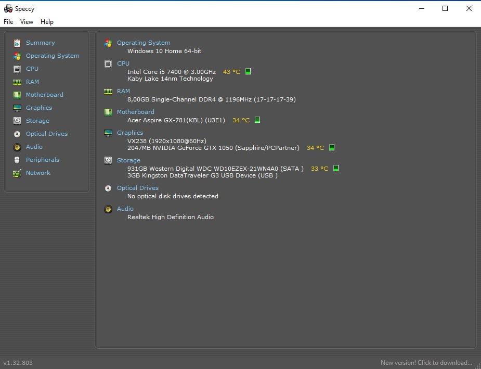Open the File menu
This screenshot has width=481, height=369.
pyautogui.click(x=8, y=22)
